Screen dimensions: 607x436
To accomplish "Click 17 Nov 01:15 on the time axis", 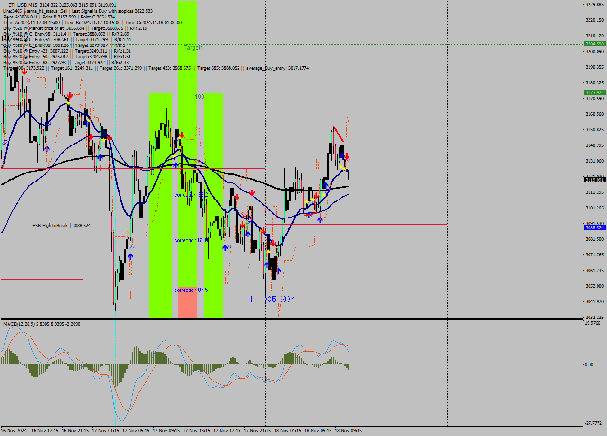I will coord(106,431).
